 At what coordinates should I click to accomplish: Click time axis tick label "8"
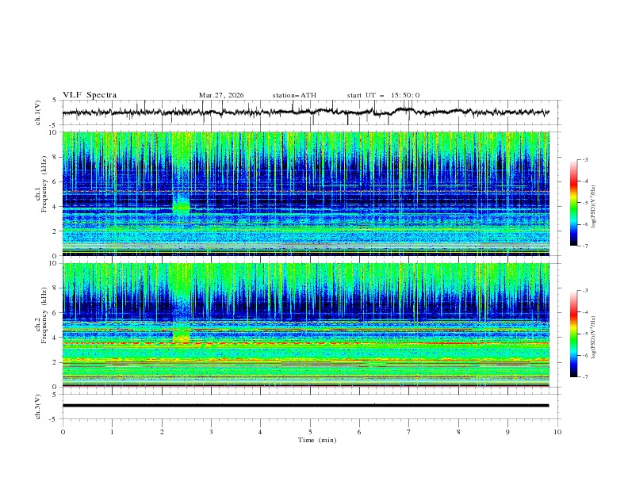point(458,432)
